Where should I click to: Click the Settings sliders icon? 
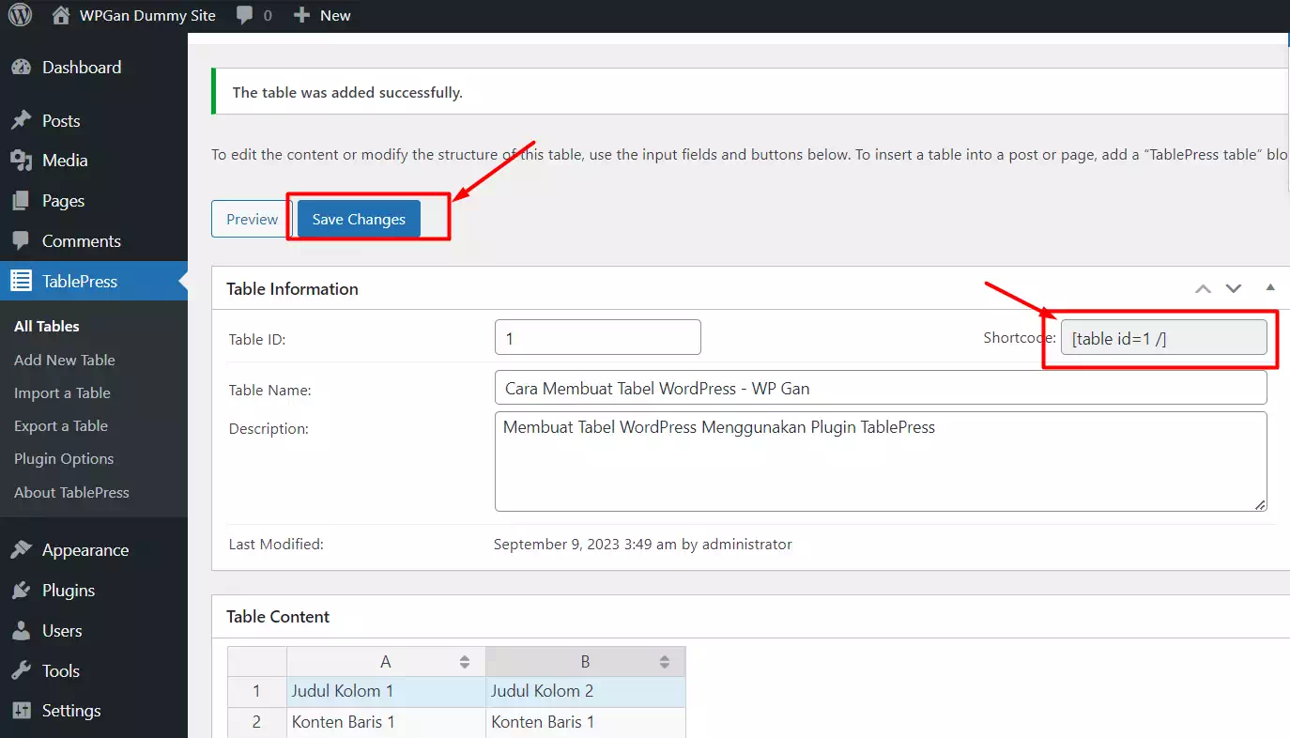tap(22, 711)
